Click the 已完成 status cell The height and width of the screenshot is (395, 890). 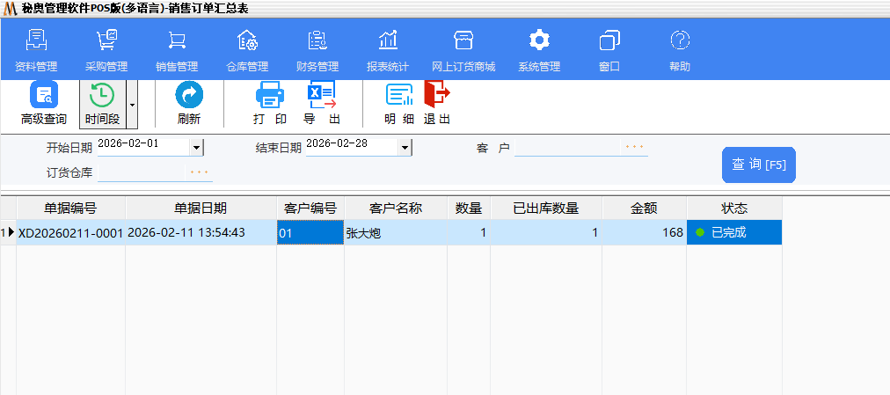[x=733, y=233]
